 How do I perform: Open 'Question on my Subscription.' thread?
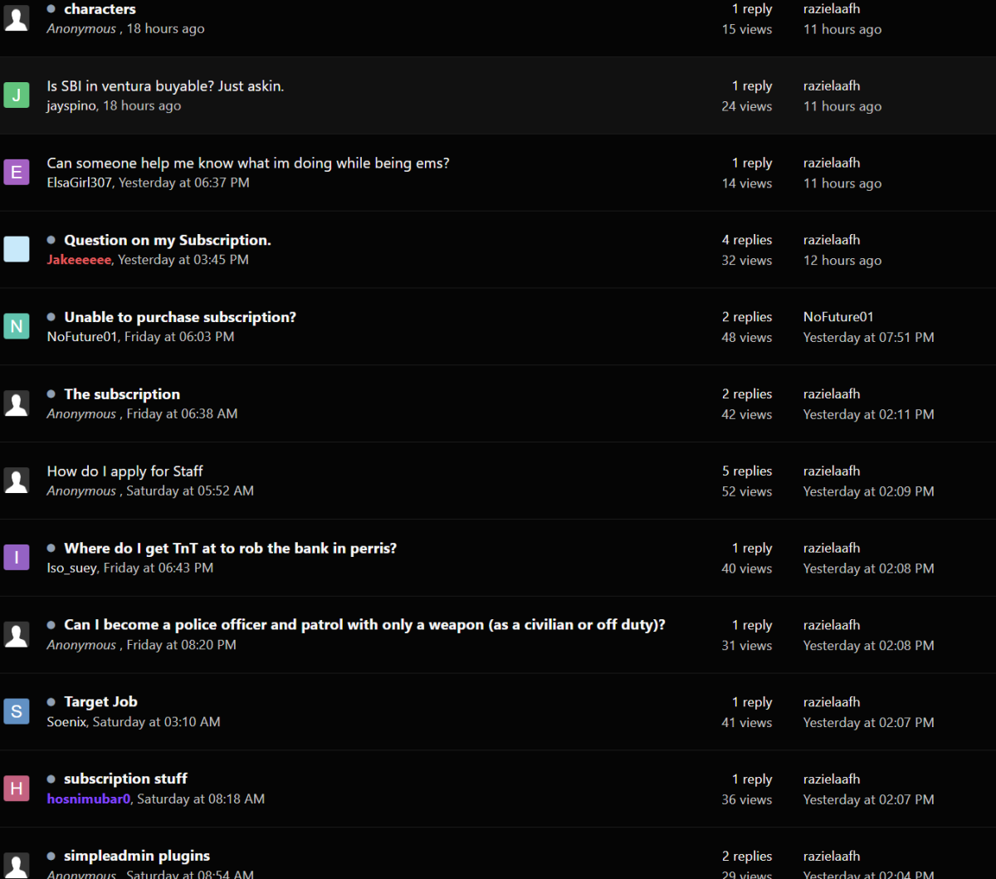(x=168, y=241)
